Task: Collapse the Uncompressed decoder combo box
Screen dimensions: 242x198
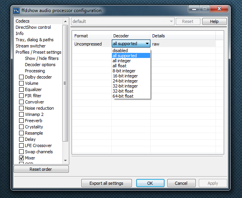Action: (131, 44)
